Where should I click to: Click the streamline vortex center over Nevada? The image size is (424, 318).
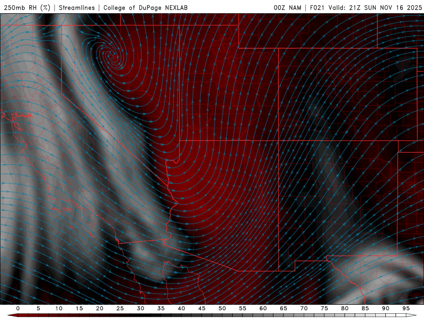pos(111,57)
